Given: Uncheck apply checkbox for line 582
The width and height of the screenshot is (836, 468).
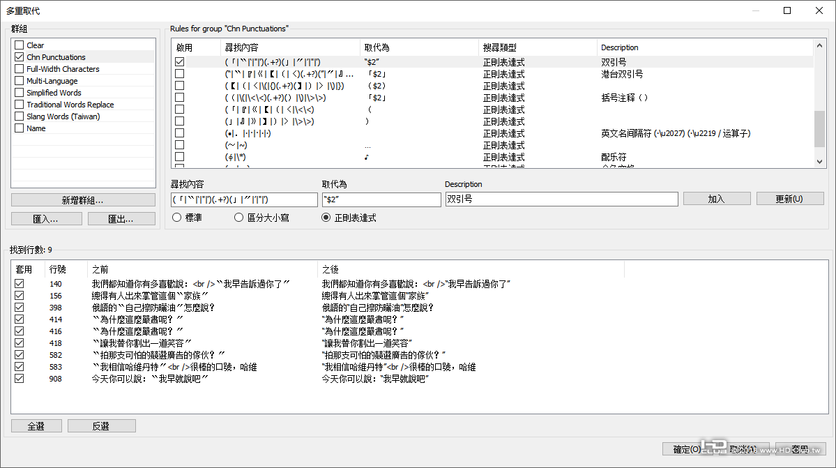Looking at the screenshot, I should 20,354.
